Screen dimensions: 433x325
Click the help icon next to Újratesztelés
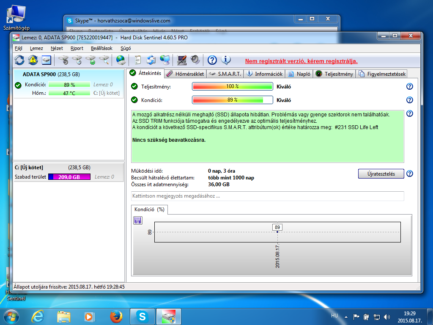tap(409, 174)
